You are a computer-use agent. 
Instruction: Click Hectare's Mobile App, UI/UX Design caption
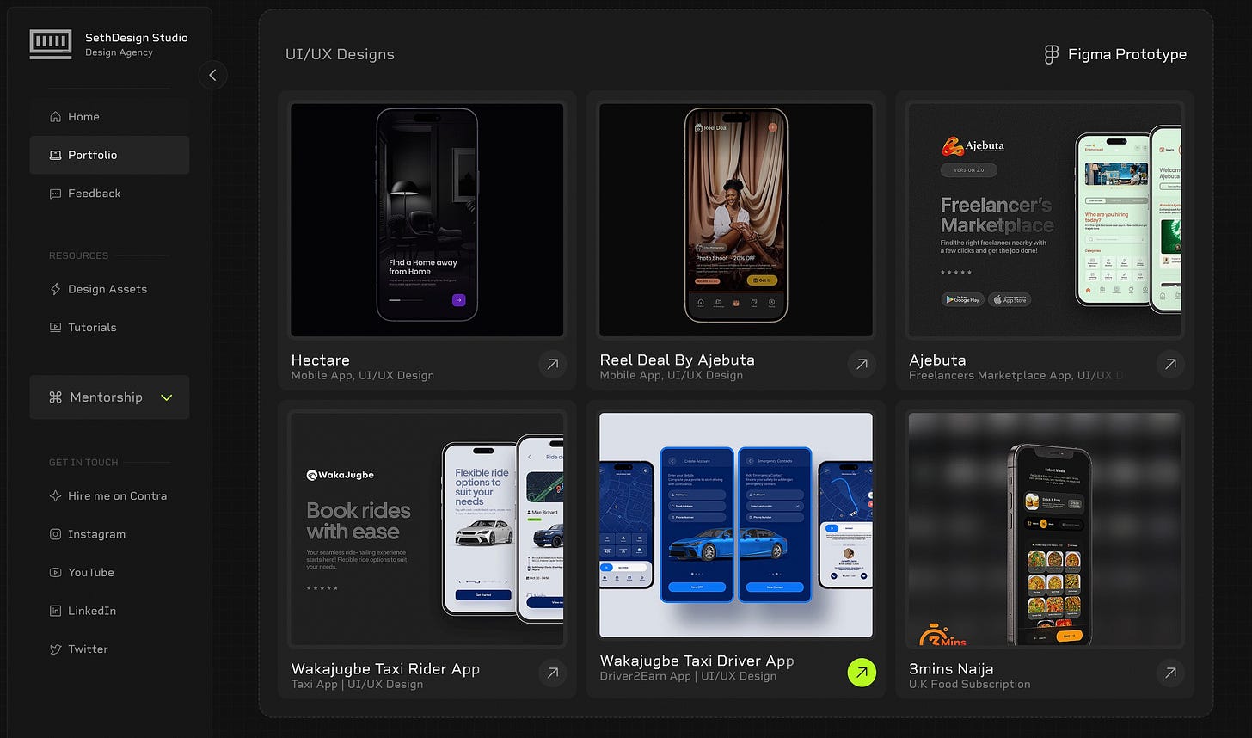point(363,376)
